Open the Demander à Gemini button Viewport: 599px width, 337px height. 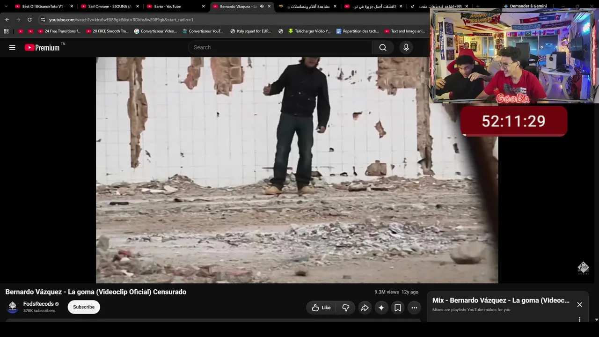(525, 6)
